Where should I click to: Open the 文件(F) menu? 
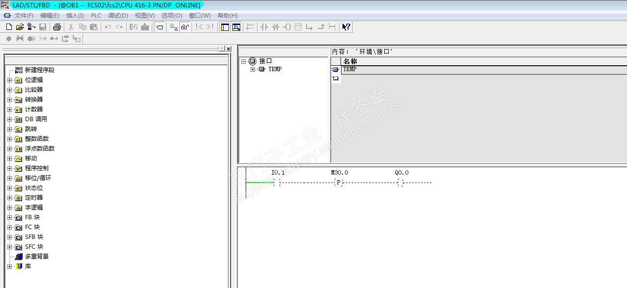point(24,16)
